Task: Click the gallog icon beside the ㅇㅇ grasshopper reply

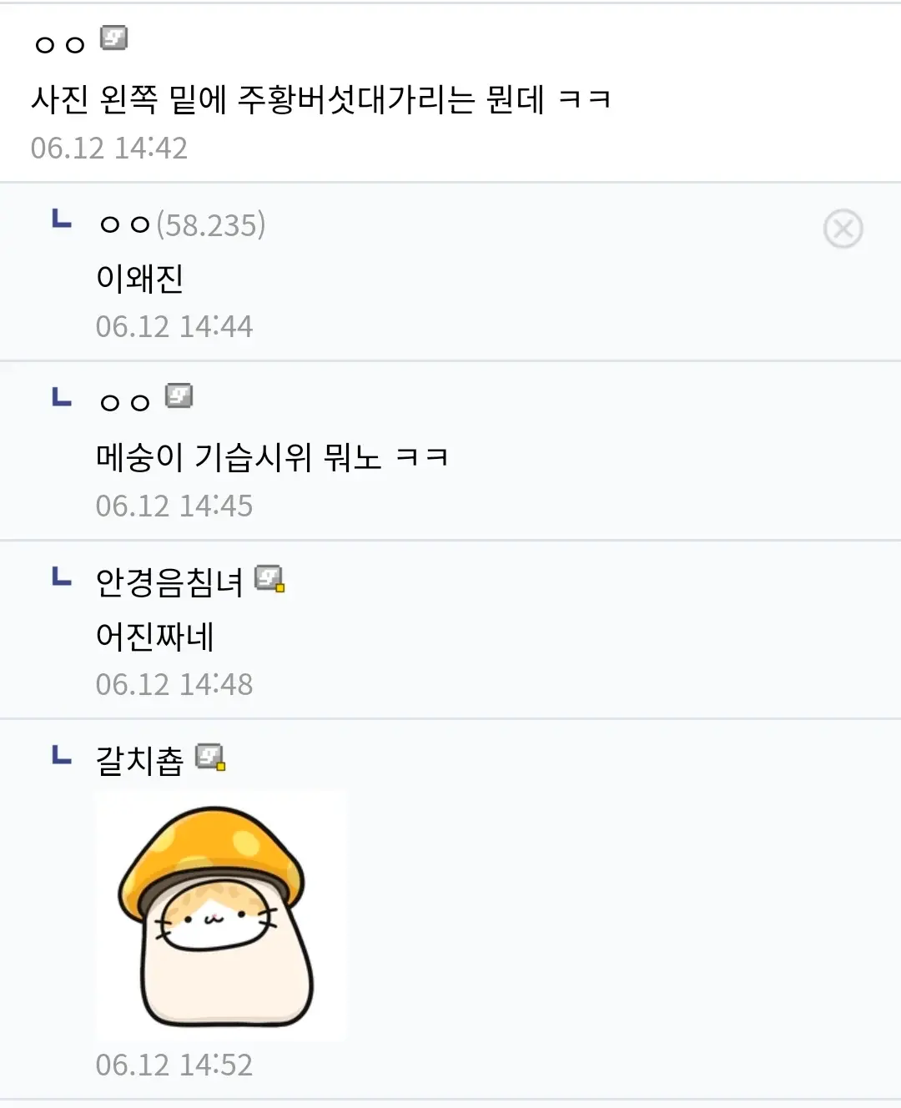Action: pos(179,395)
